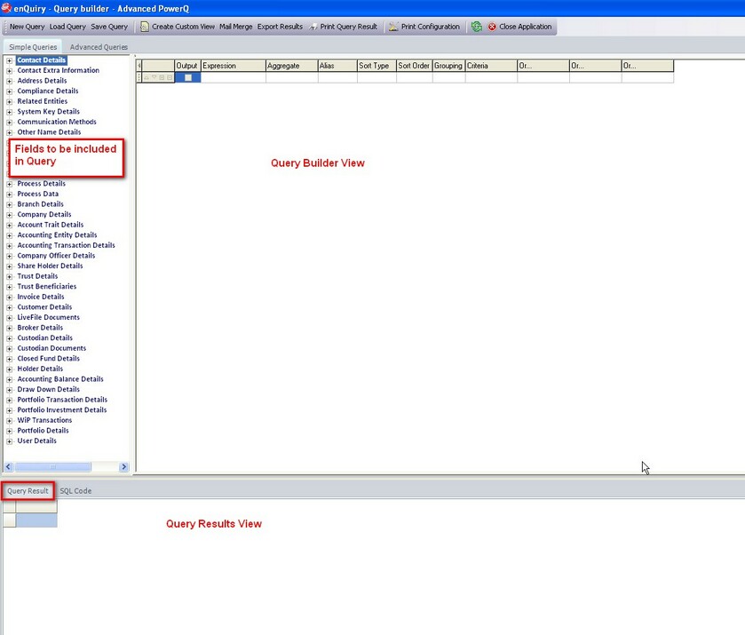This screenshot has width=745, height=635.
Task: Click the Expression cell in first grid row
Action: [x=234, y=77]
